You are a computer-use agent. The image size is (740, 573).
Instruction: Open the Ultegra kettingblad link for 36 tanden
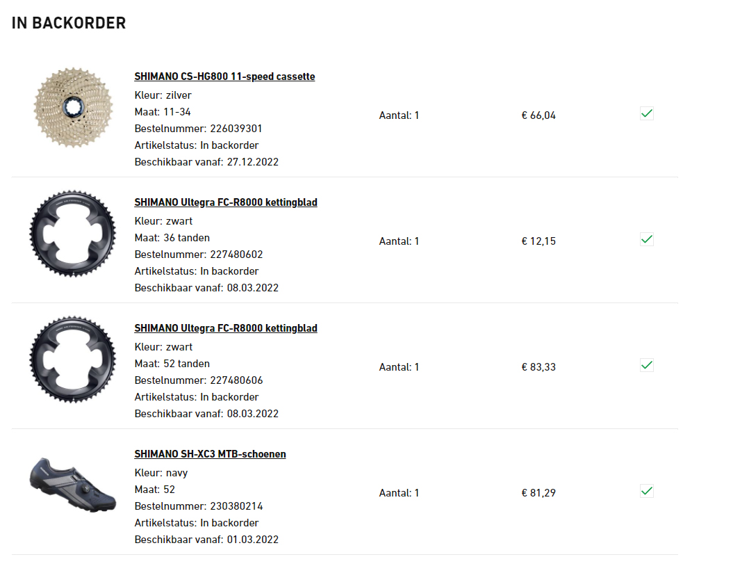click(x=226, y=202)
